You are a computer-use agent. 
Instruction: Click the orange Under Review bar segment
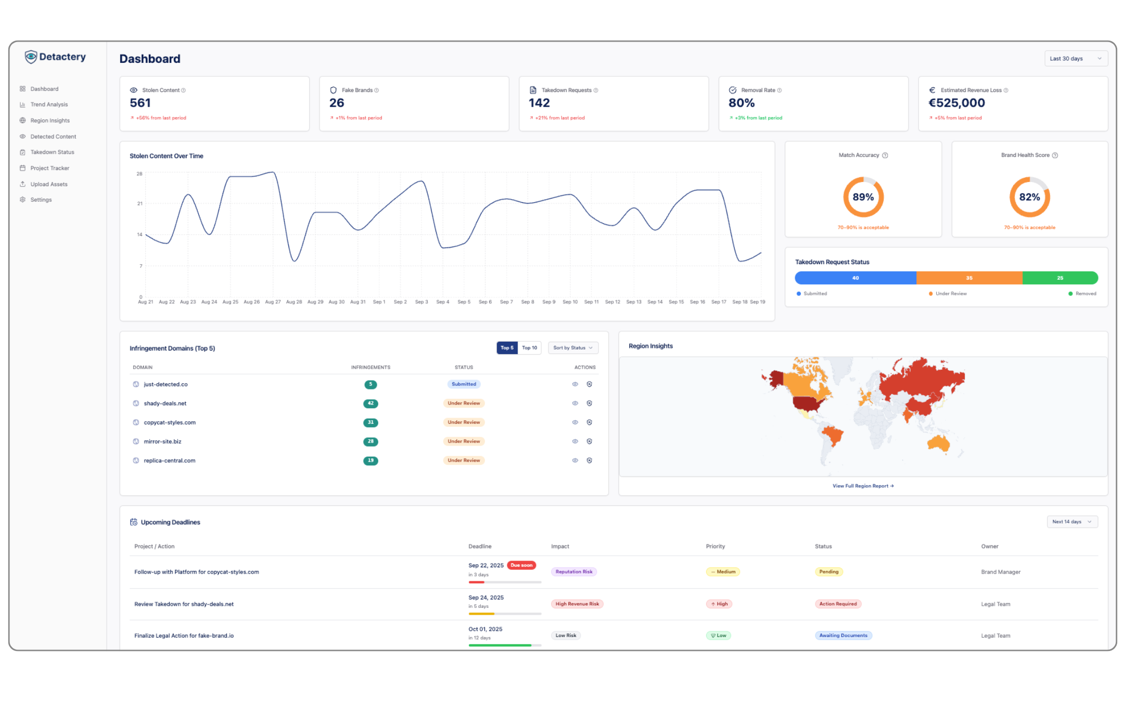969,278
